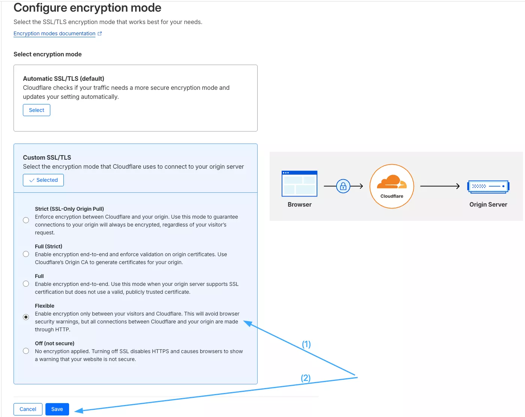Select the Full (Strict) encryption mode
This screenshot has width=525, height=417.
tap(26, 254)
